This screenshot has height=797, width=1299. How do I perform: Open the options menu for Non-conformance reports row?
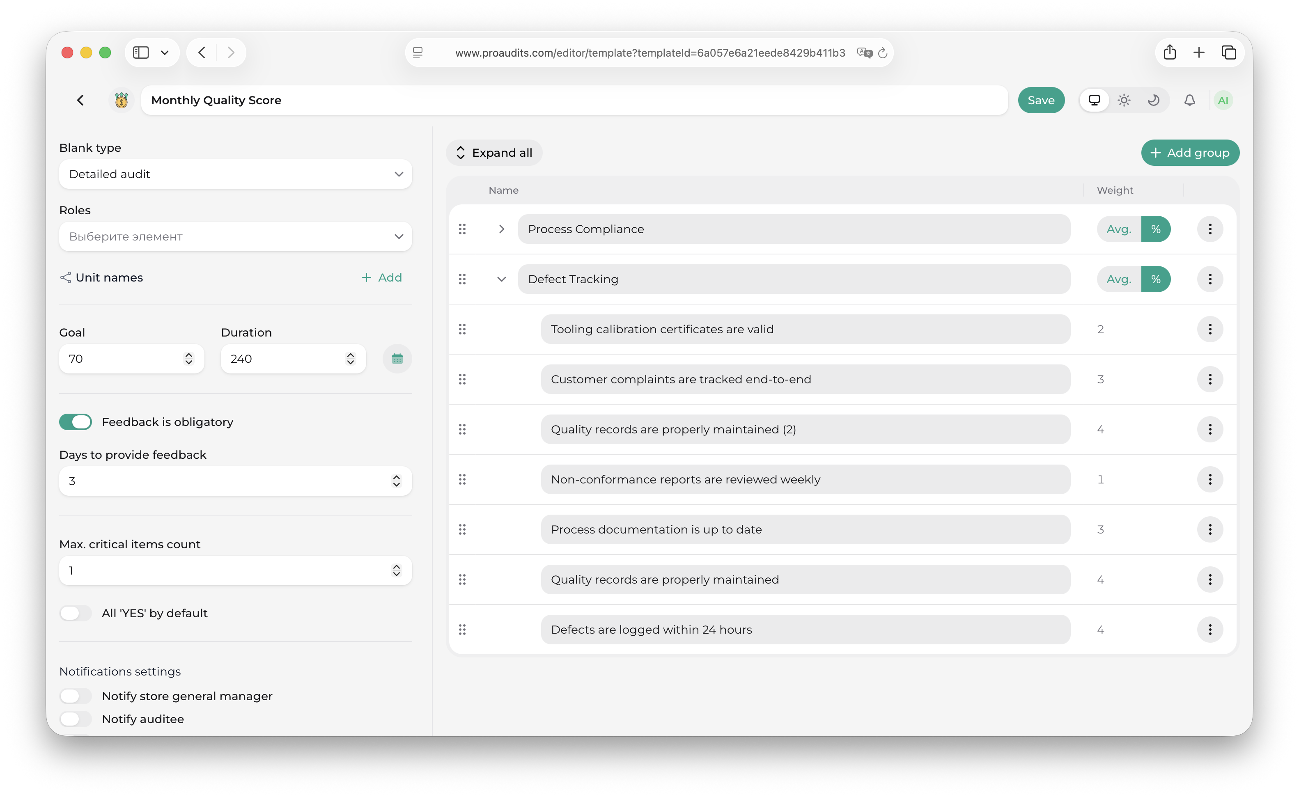[1210, 479]
